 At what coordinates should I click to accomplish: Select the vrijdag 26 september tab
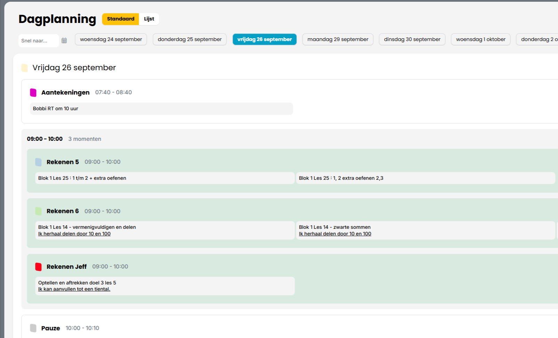coord(264,40)
